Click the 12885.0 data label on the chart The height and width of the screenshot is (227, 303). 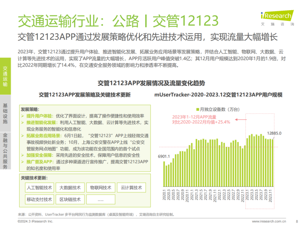274,133
